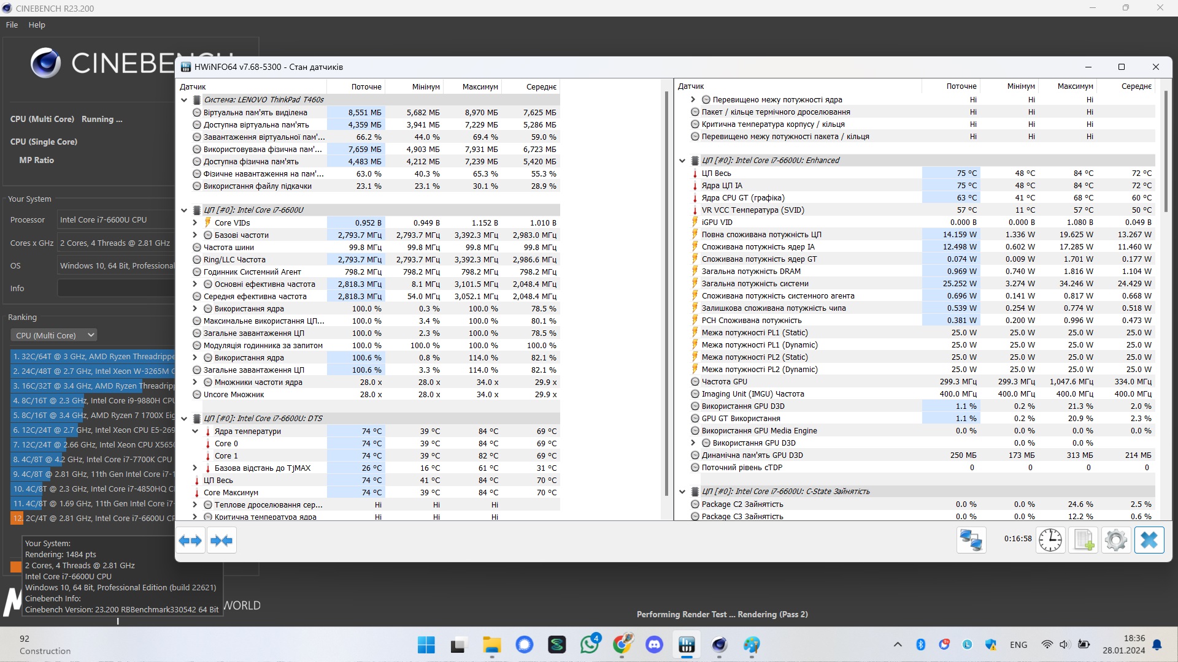Image resolution: width=1178 pixels, height=662 pixels.
Task: Open the green S app on taskbar
Action: point(556,645)
